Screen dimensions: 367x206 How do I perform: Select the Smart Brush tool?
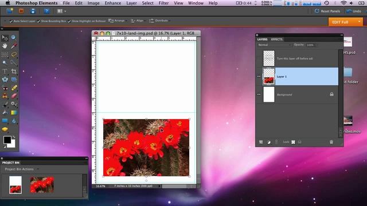(x=14, y=104)
